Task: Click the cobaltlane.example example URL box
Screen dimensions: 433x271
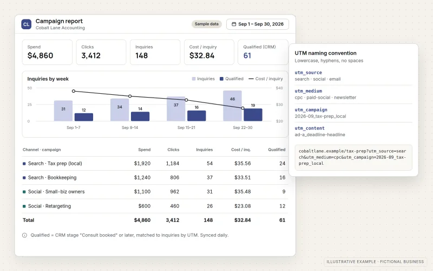Action: pyautogui.click(x=353, y=157)
